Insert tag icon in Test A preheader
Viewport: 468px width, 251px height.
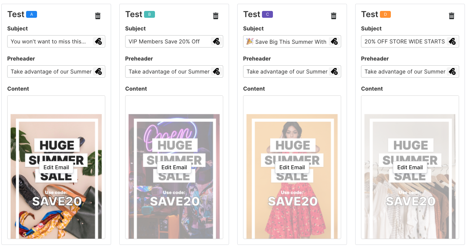point(98,71)
